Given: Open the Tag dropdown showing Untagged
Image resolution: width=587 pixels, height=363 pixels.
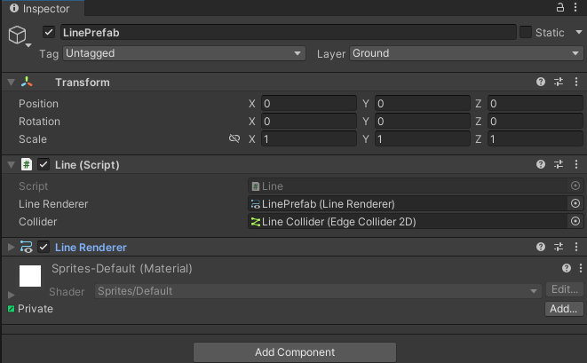Looking at the screenshot, I should pos(184,53).
